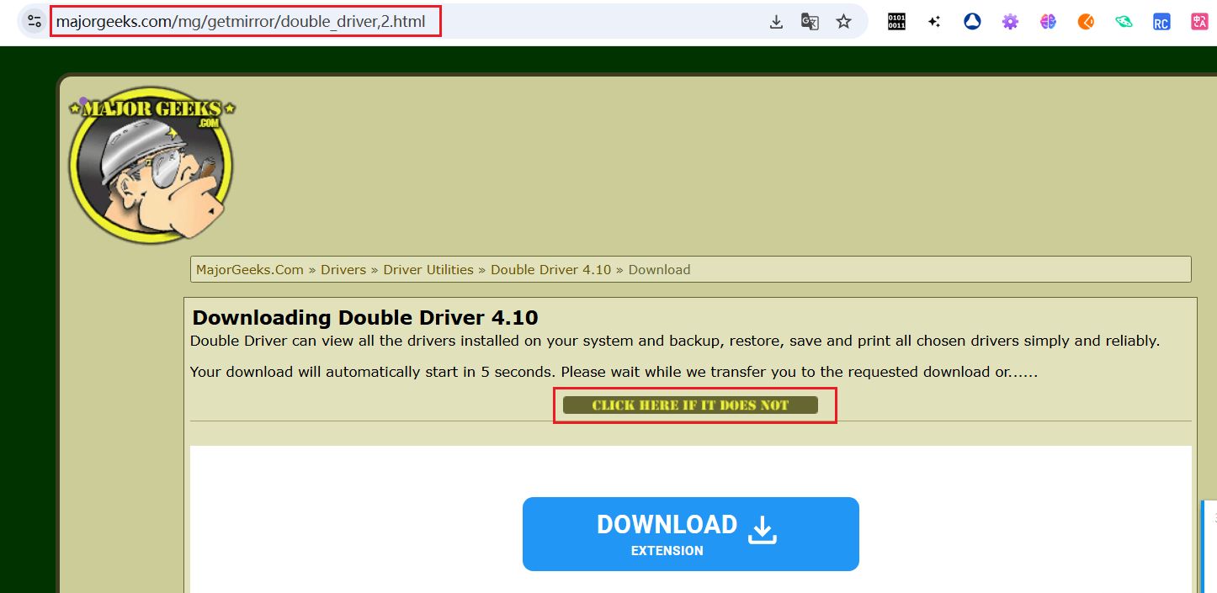
Task: Open the blue circle triangle extension
Action: [972, 22]
